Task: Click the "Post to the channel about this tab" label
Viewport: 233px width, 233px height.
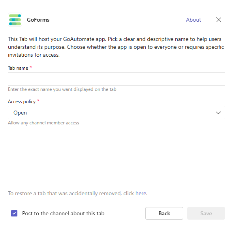Action: 63,213
